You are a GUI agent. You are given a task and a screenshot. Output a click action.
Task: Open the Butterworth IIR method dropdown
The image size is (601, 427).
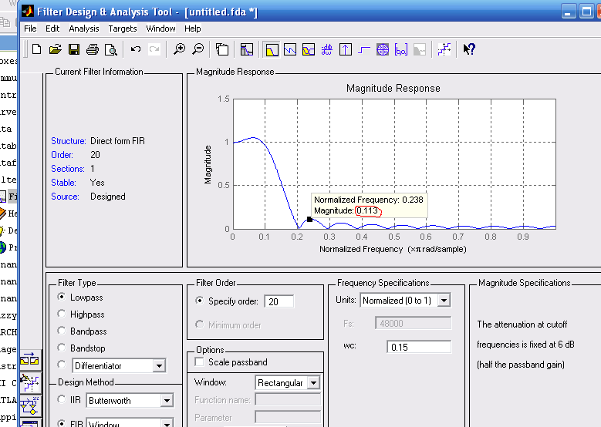(x=167, y=401)
